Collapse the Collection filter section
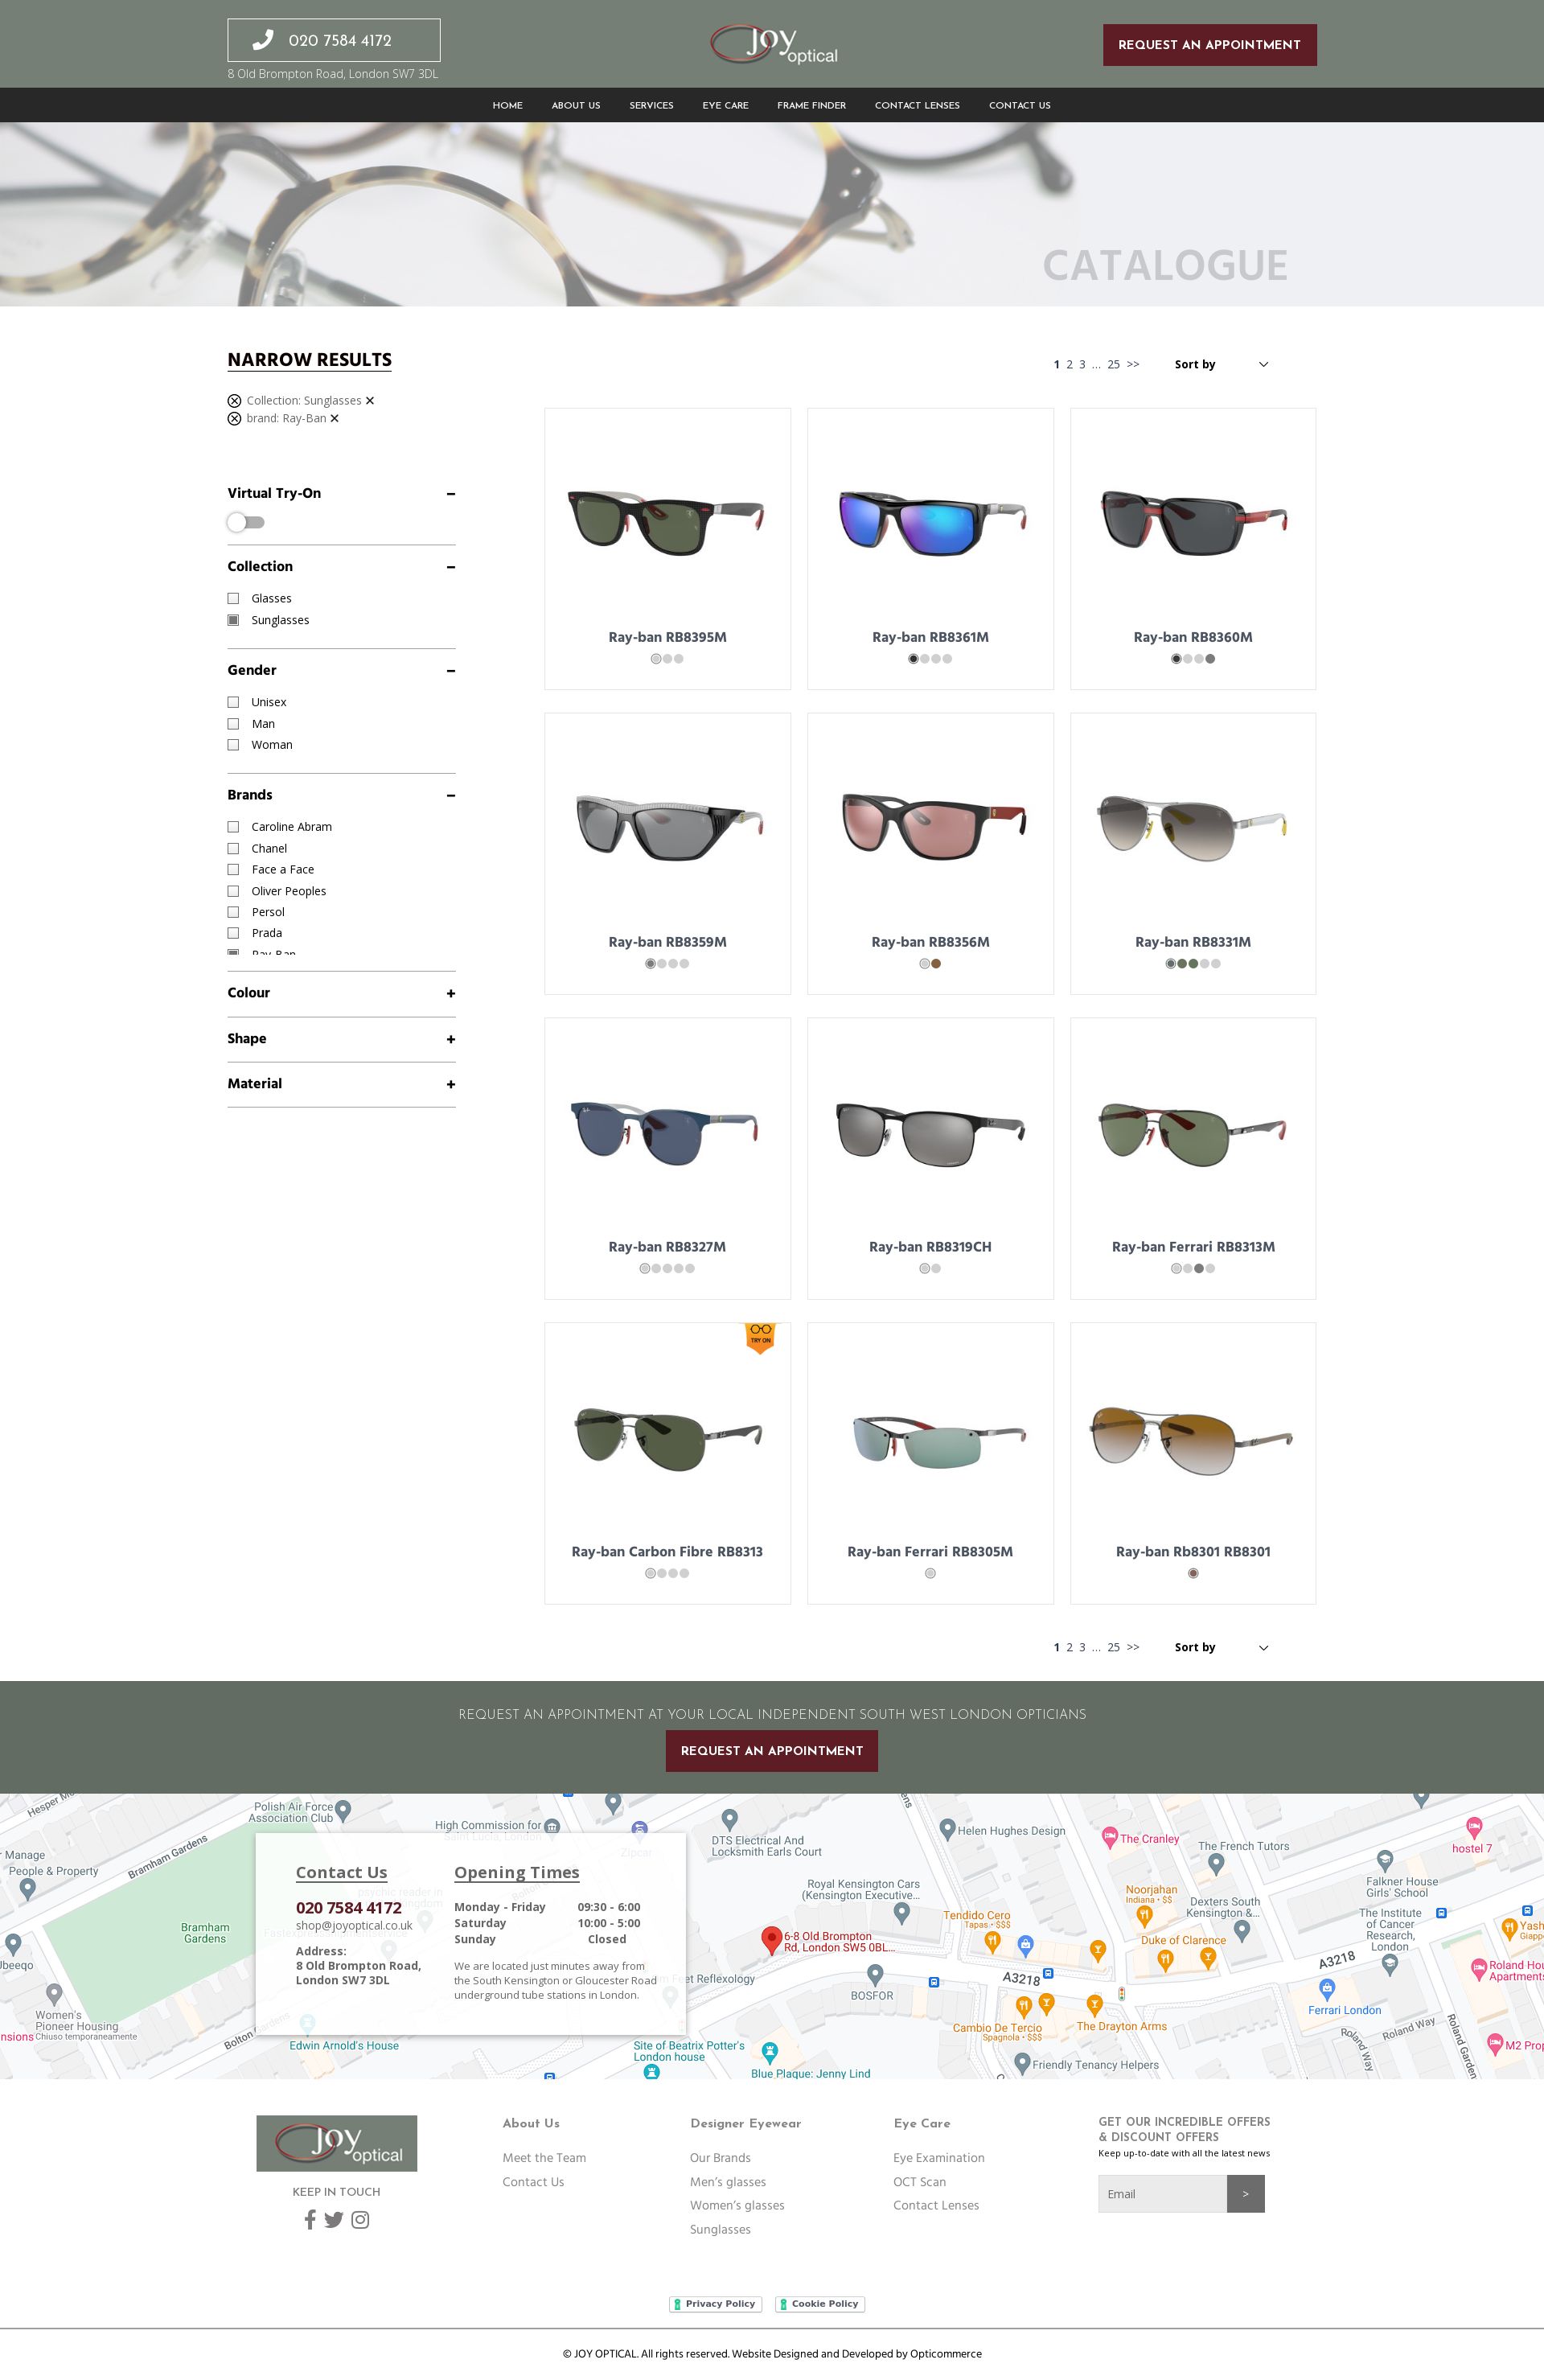Viewport: 1544px width, 2380px height. (451, 567)
